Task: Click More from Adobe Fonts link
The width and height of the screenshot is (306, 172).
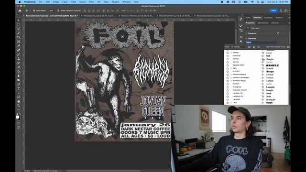Action: pos(275,47)
